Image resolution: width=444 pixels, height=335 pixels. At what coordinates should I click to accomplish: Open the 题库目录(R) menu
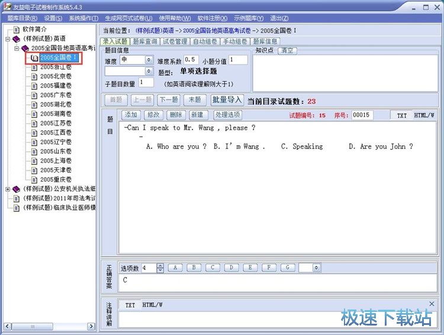pyautogui.click(x=22, y=18)
